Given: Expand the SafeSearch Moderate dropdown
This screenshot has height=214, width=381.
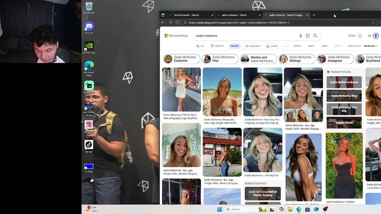Looking at the screenshot, I should (x=371, y=46).
